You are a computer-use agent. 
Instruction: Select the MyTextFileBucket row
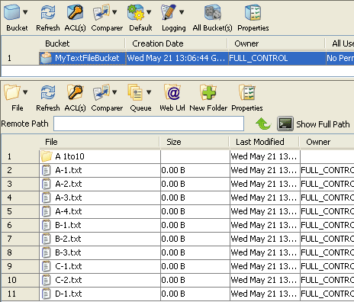pyautogui.click(x=178, y=58)
